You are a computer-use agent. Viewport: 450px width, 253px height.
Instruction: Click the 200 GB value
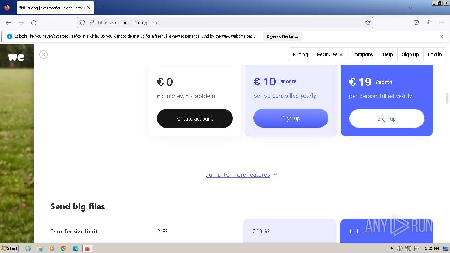(x=262, y=231)
